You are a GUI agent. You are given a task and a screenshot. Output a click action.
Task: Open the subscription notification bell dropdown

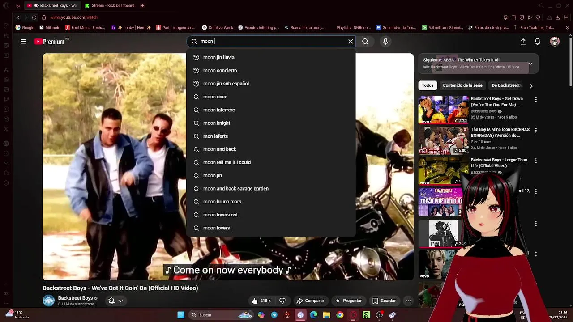pyautogui.click(x=115, y=301)
